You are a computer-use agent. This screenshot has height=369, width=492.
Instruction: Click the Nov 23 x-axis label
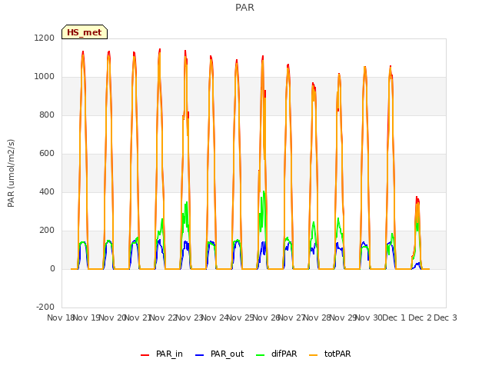click(189, 317)
